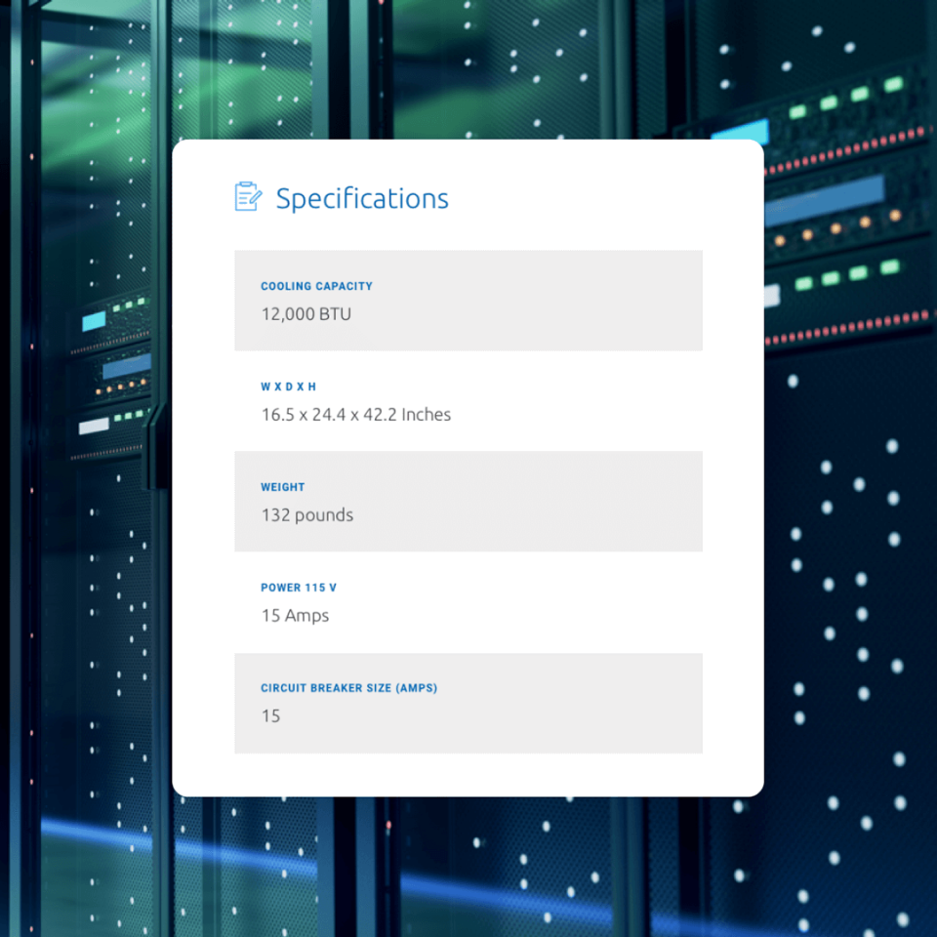Screen dimensions: 937x937
Task: Select the COOLING CAPACITY label
Action: (316, 286)
